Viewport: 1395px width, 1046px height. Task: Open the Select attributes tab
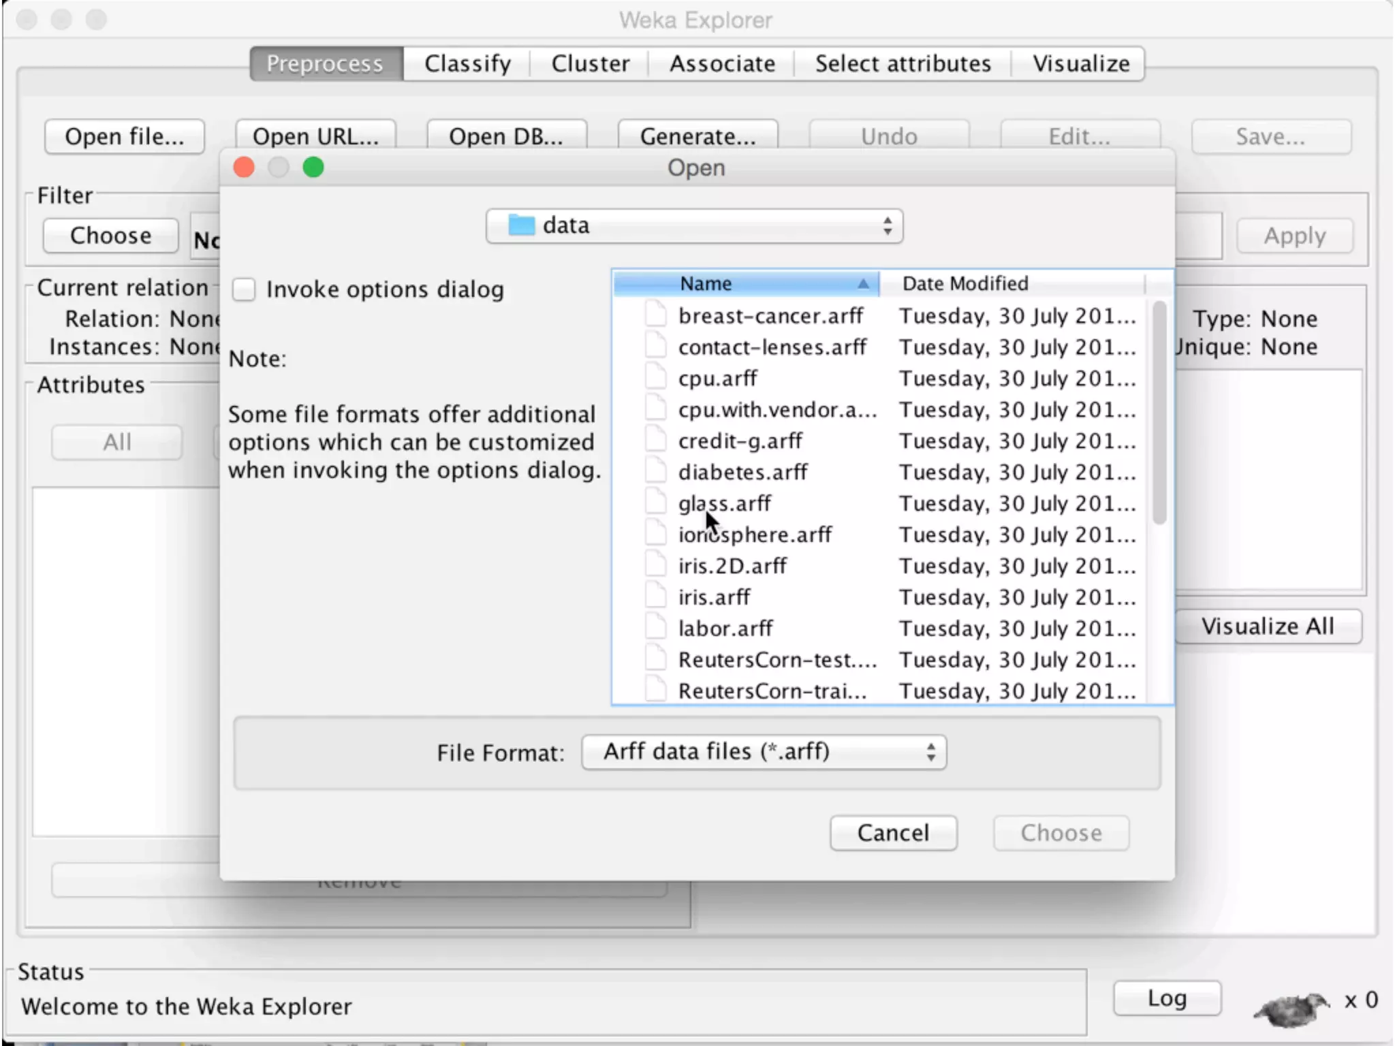pyautogui.click(x=903, y=63)
